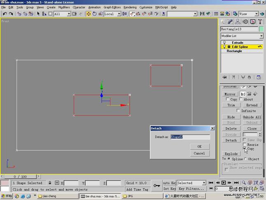
Task: Open the Rendering menu
Action: pos(130,7)
